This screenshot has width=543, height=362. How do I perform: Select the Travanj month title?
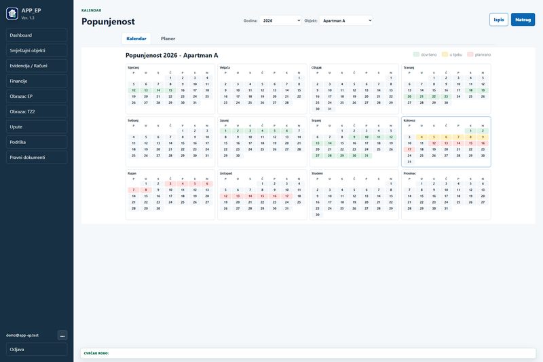(409, 67)
